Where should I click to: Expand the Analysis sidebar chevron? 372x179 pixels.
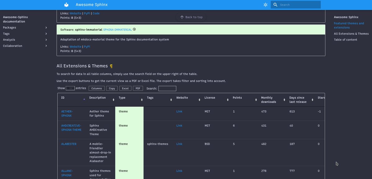[x=46, y=40]
